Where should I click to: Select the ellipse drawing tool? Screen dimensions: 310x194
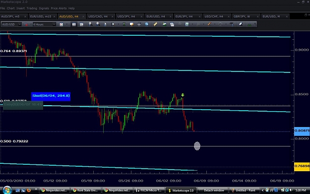coord(220,24)
